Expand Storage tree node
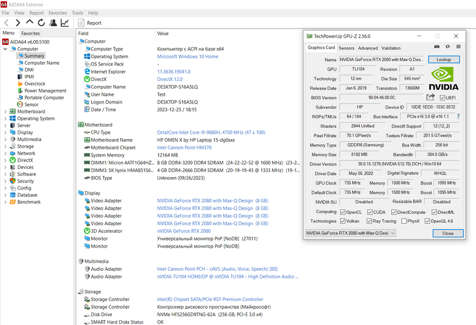476x325 pixels. click(x=5, y=146)
